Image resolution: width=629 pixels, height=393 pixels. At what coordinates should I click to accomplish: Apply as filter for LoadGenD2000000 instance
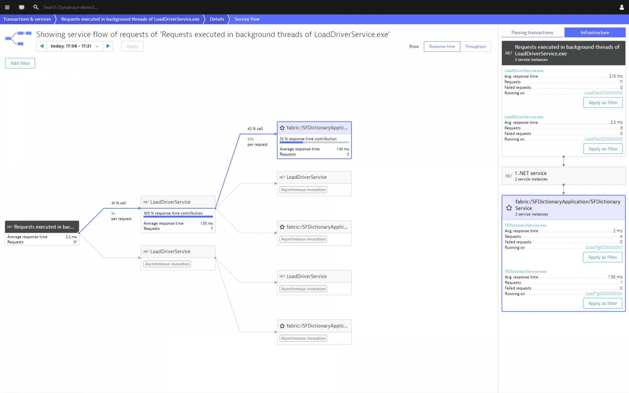coord(603,103)
